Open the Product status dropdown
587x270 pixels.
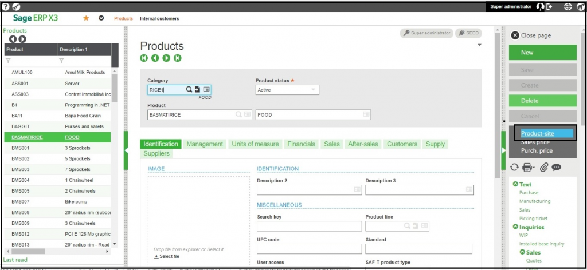click(313, 90)
